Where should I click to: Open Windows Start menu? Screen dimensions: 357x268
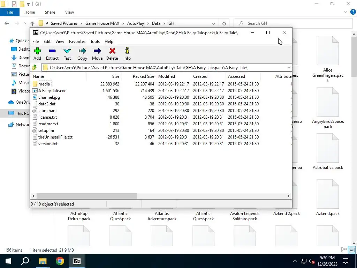(8, 261)
